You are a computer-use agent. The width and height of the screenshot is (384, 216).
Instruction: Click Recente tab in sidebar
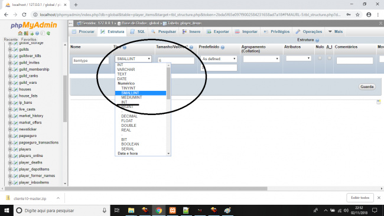pos(11,40)
